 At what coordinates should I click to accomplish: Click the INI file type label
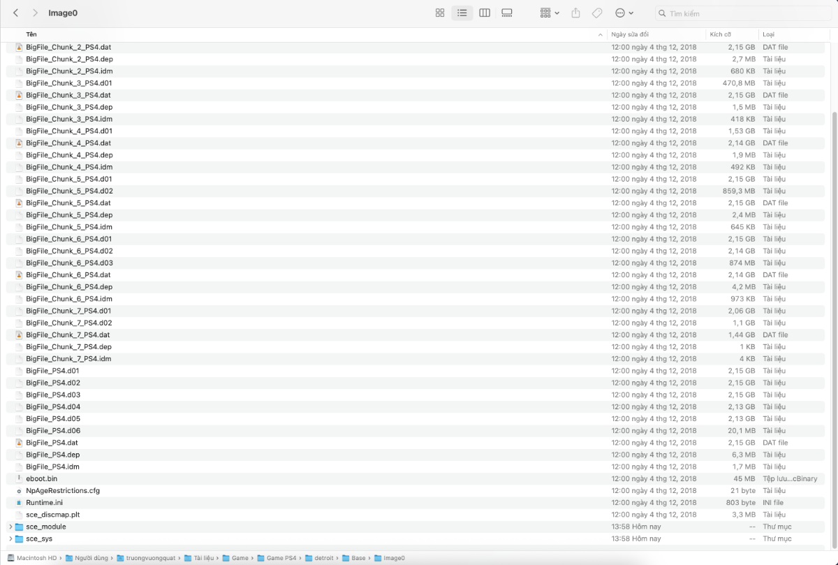click(773, 503)
